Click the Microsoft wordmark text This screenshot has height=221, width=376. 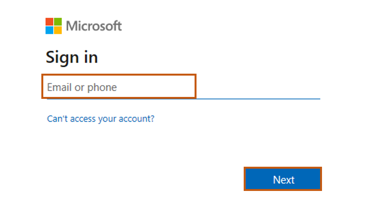click(94, 26)
